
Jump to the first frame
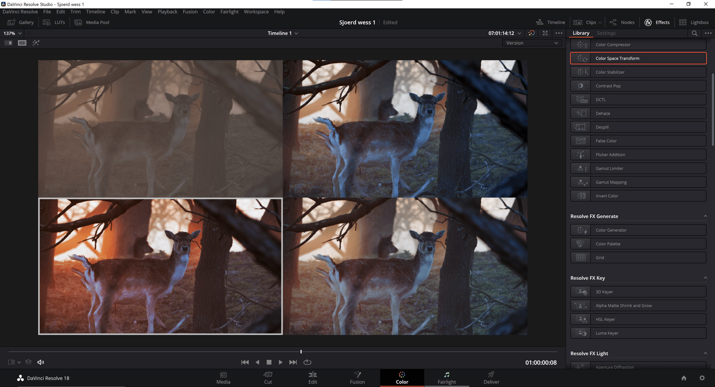click(x=245, y=362)
